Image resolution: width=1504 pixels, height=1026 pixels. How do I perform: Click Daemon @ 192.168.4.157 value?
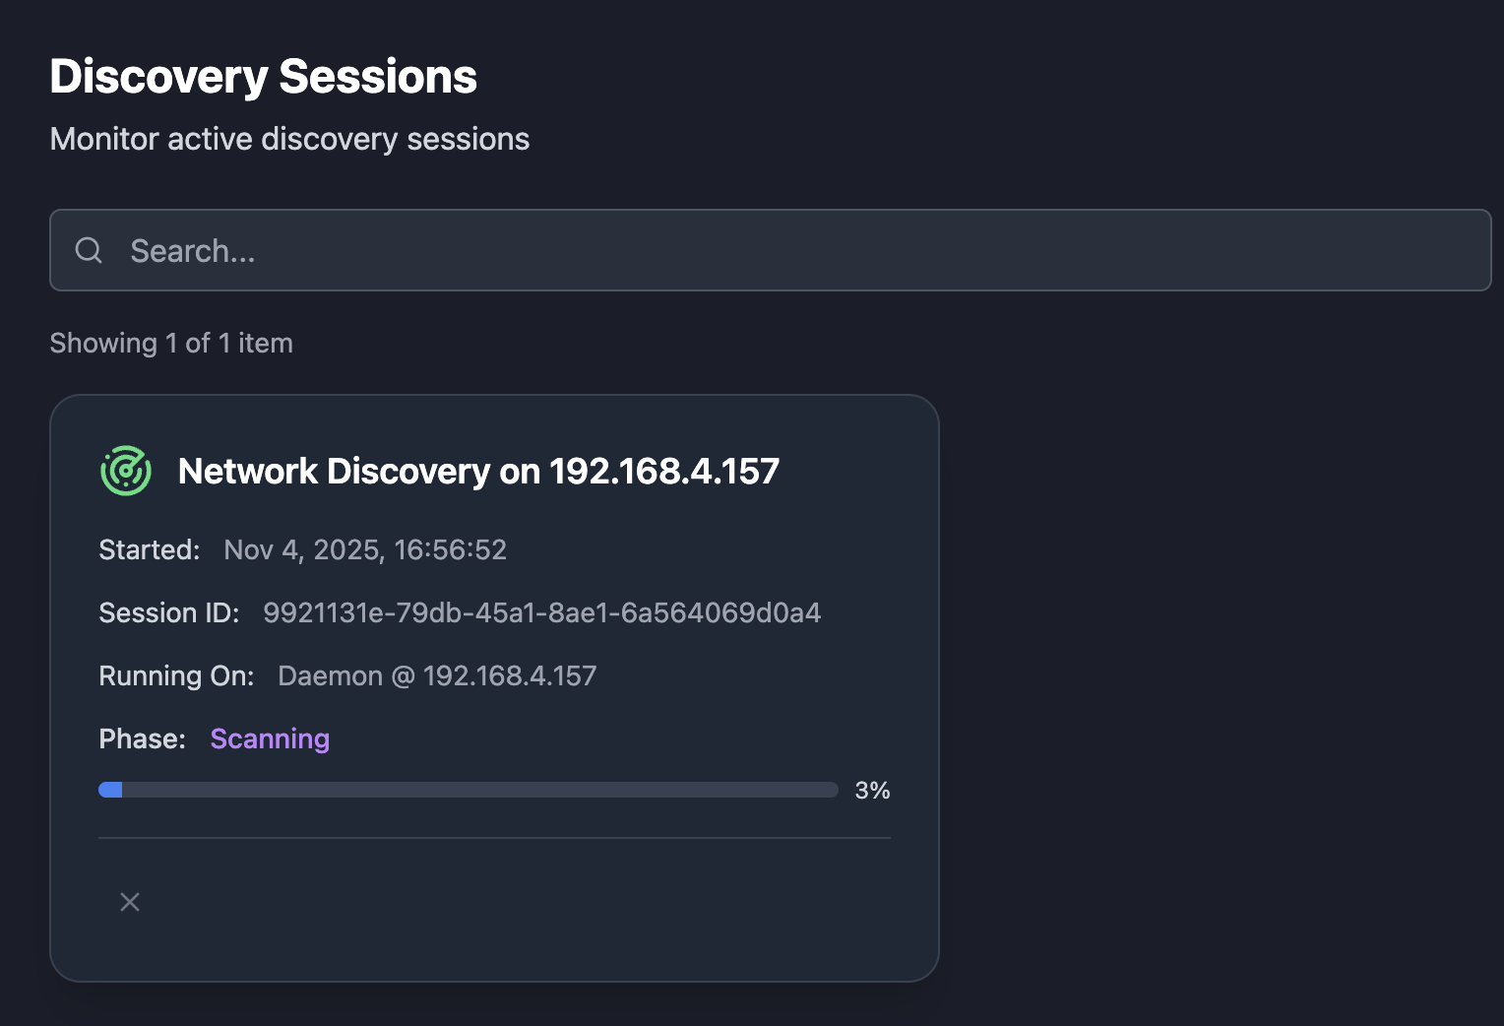(437, 675)
